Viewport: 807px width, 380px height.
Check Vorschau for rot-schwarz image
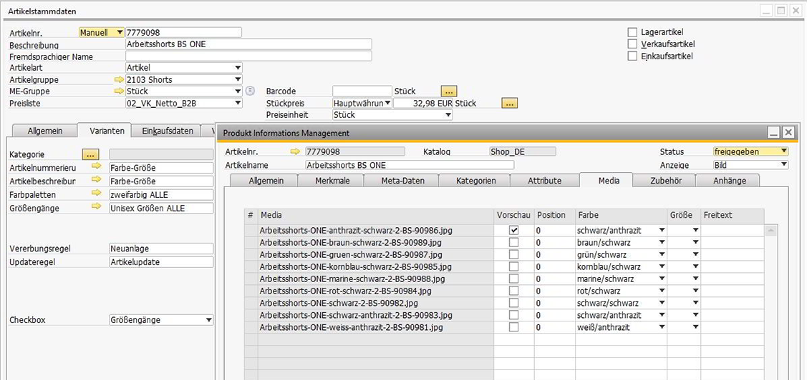point(513,291)
